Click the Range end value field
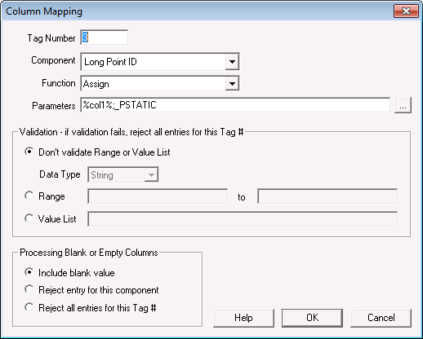This screenshot has width=423, height=339. (x=327, y=196)
